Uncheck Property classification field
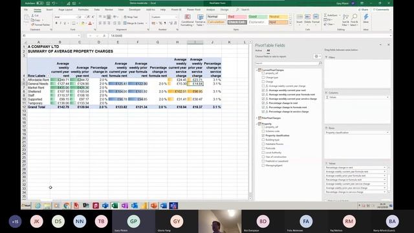 point(263,135)
